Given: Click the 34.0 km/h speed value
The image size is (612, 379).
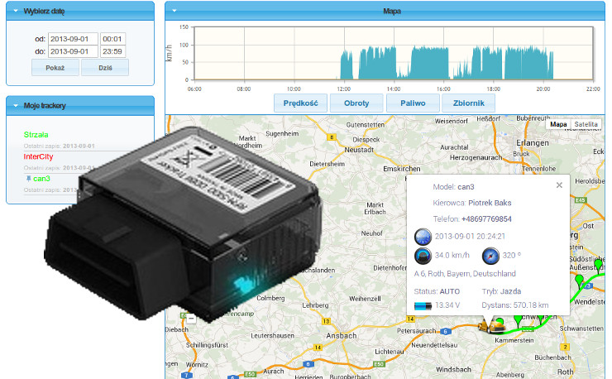Looking at the screenshot, I should [452, 255].
